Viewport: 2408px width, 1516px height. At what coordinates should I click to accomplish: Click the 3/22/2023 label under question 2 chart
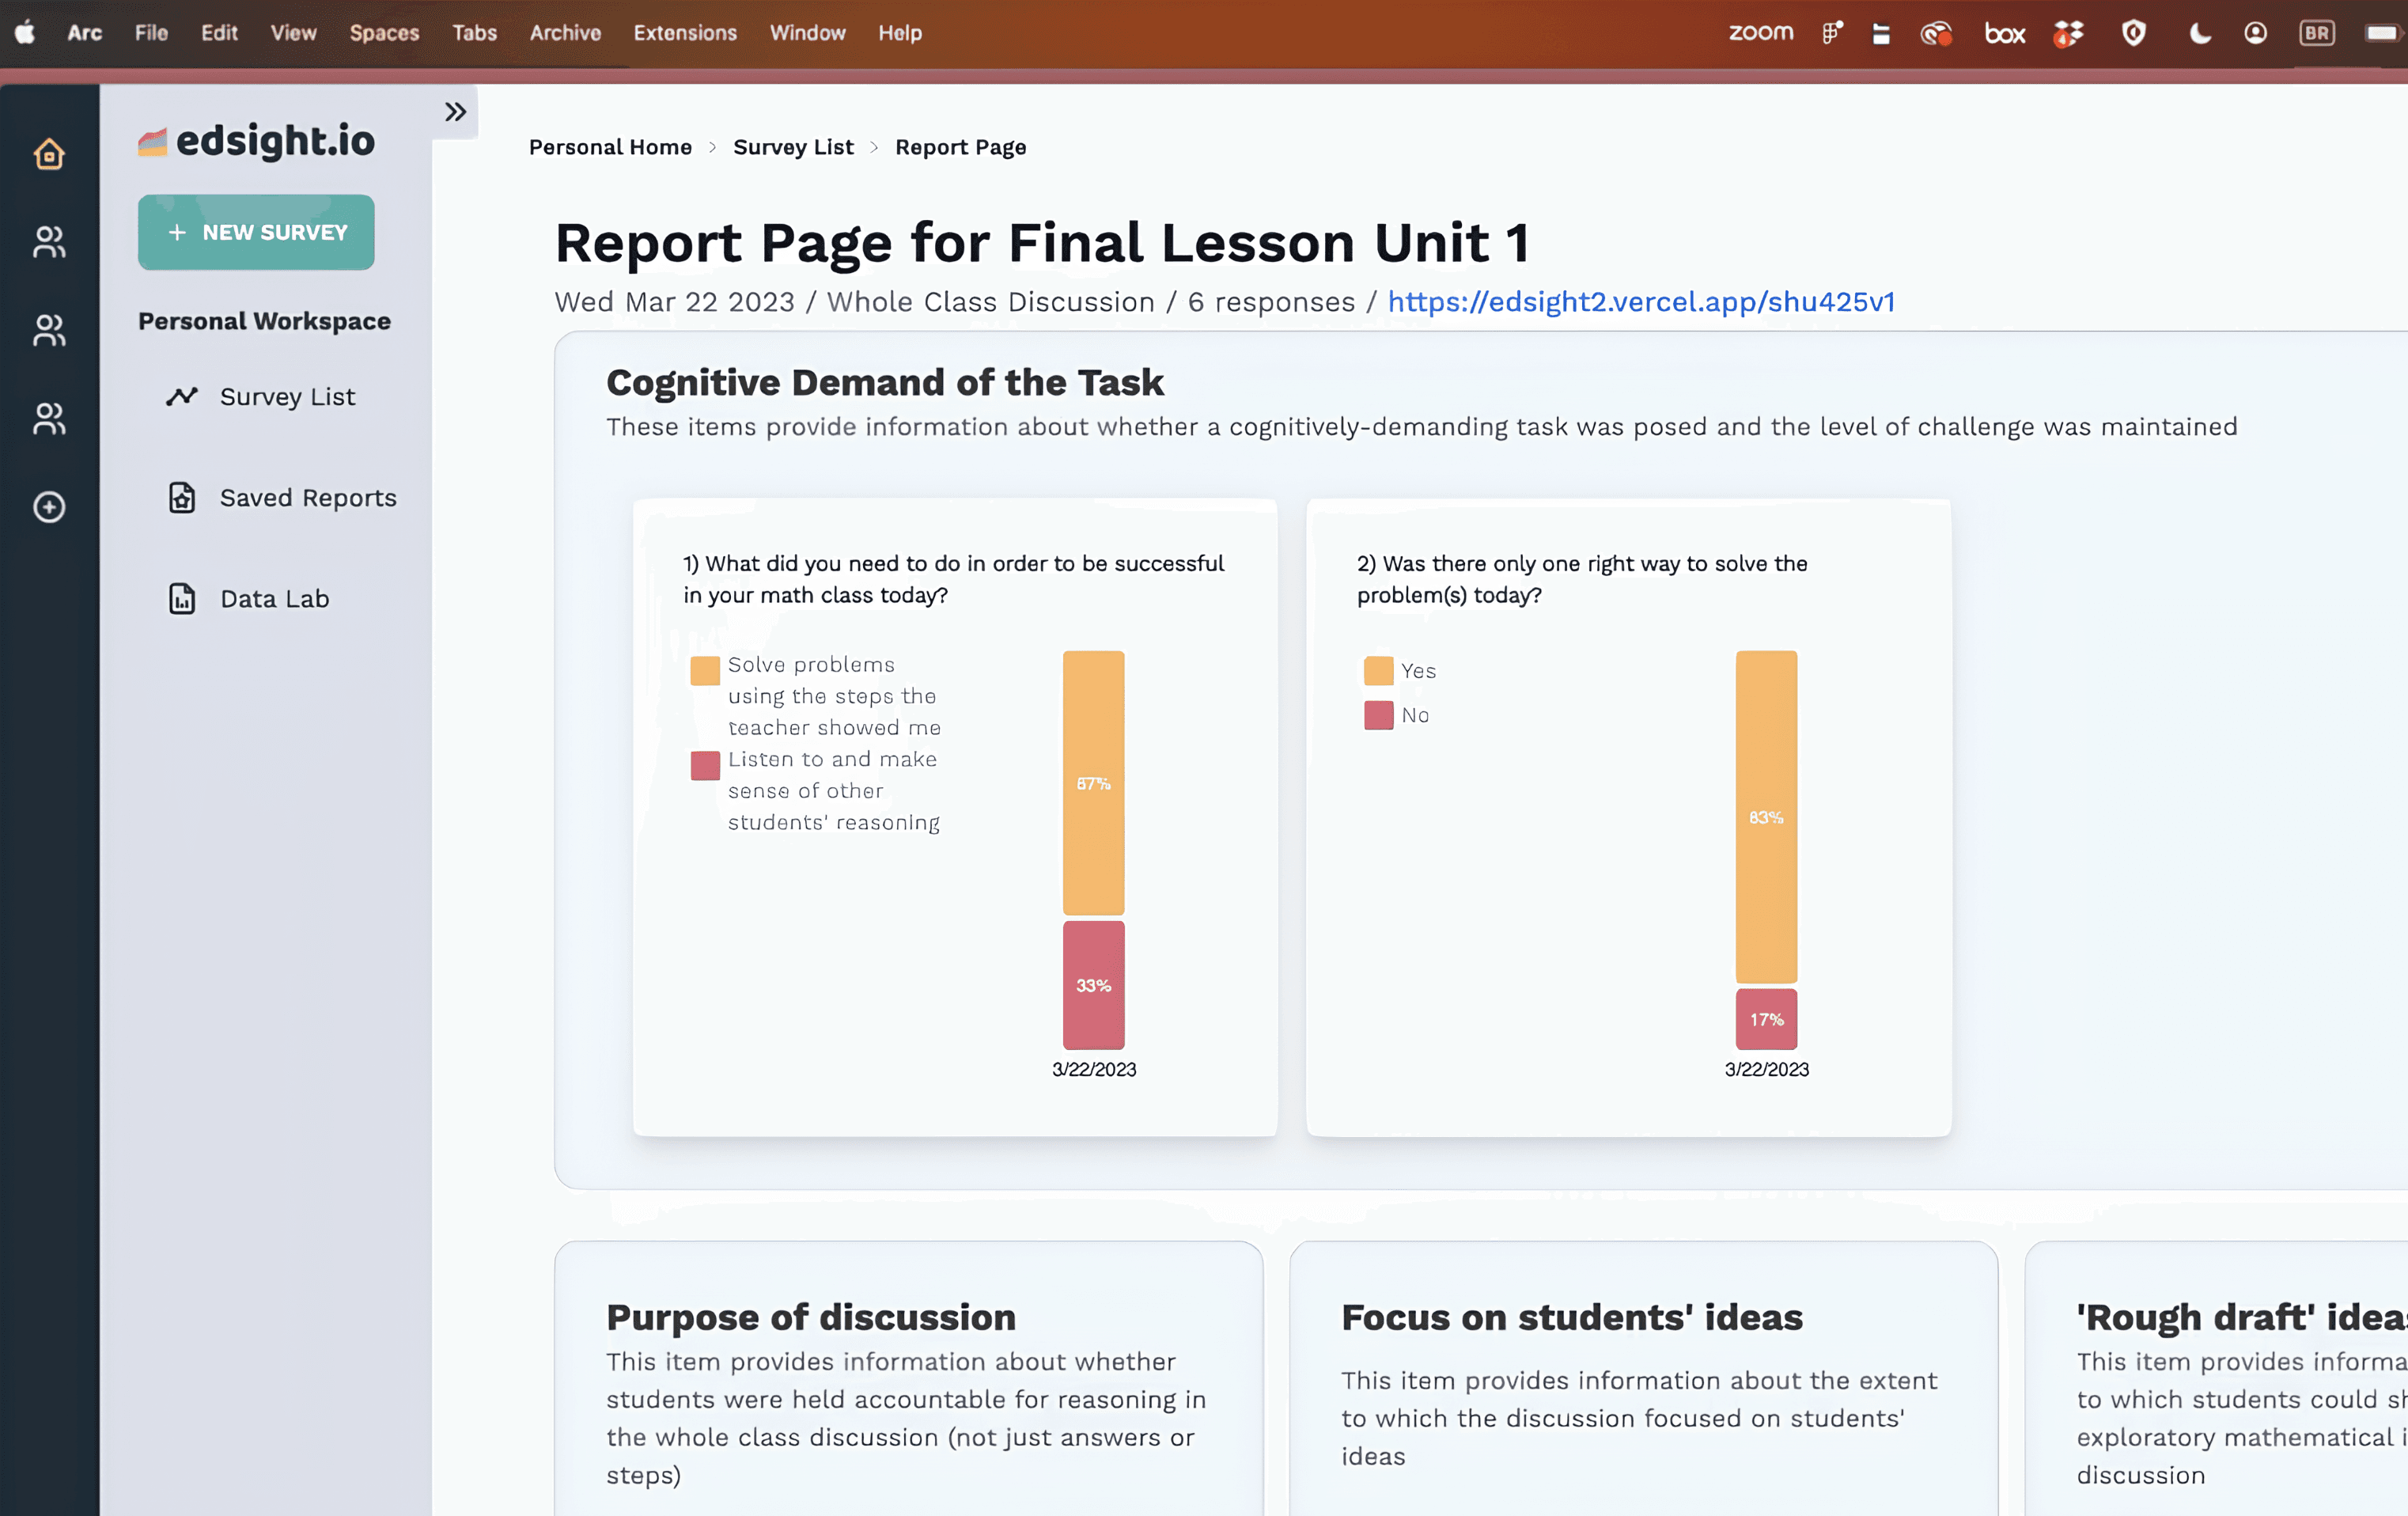tap(1767, 1069)
